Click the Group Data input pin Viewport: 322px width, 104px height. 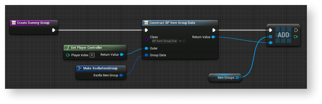coord(146,55)
